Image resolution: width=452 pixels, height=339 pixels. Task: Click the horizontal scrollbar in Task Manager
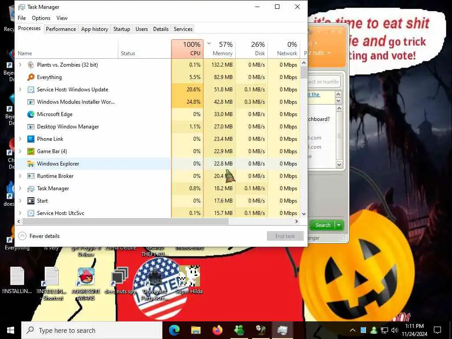[125, 222]
